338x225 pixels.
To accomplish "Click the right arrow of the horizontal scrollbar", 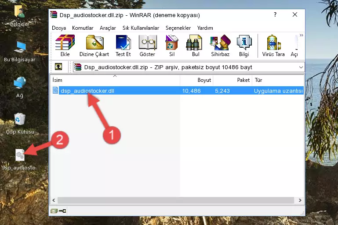I will [300, 200].
